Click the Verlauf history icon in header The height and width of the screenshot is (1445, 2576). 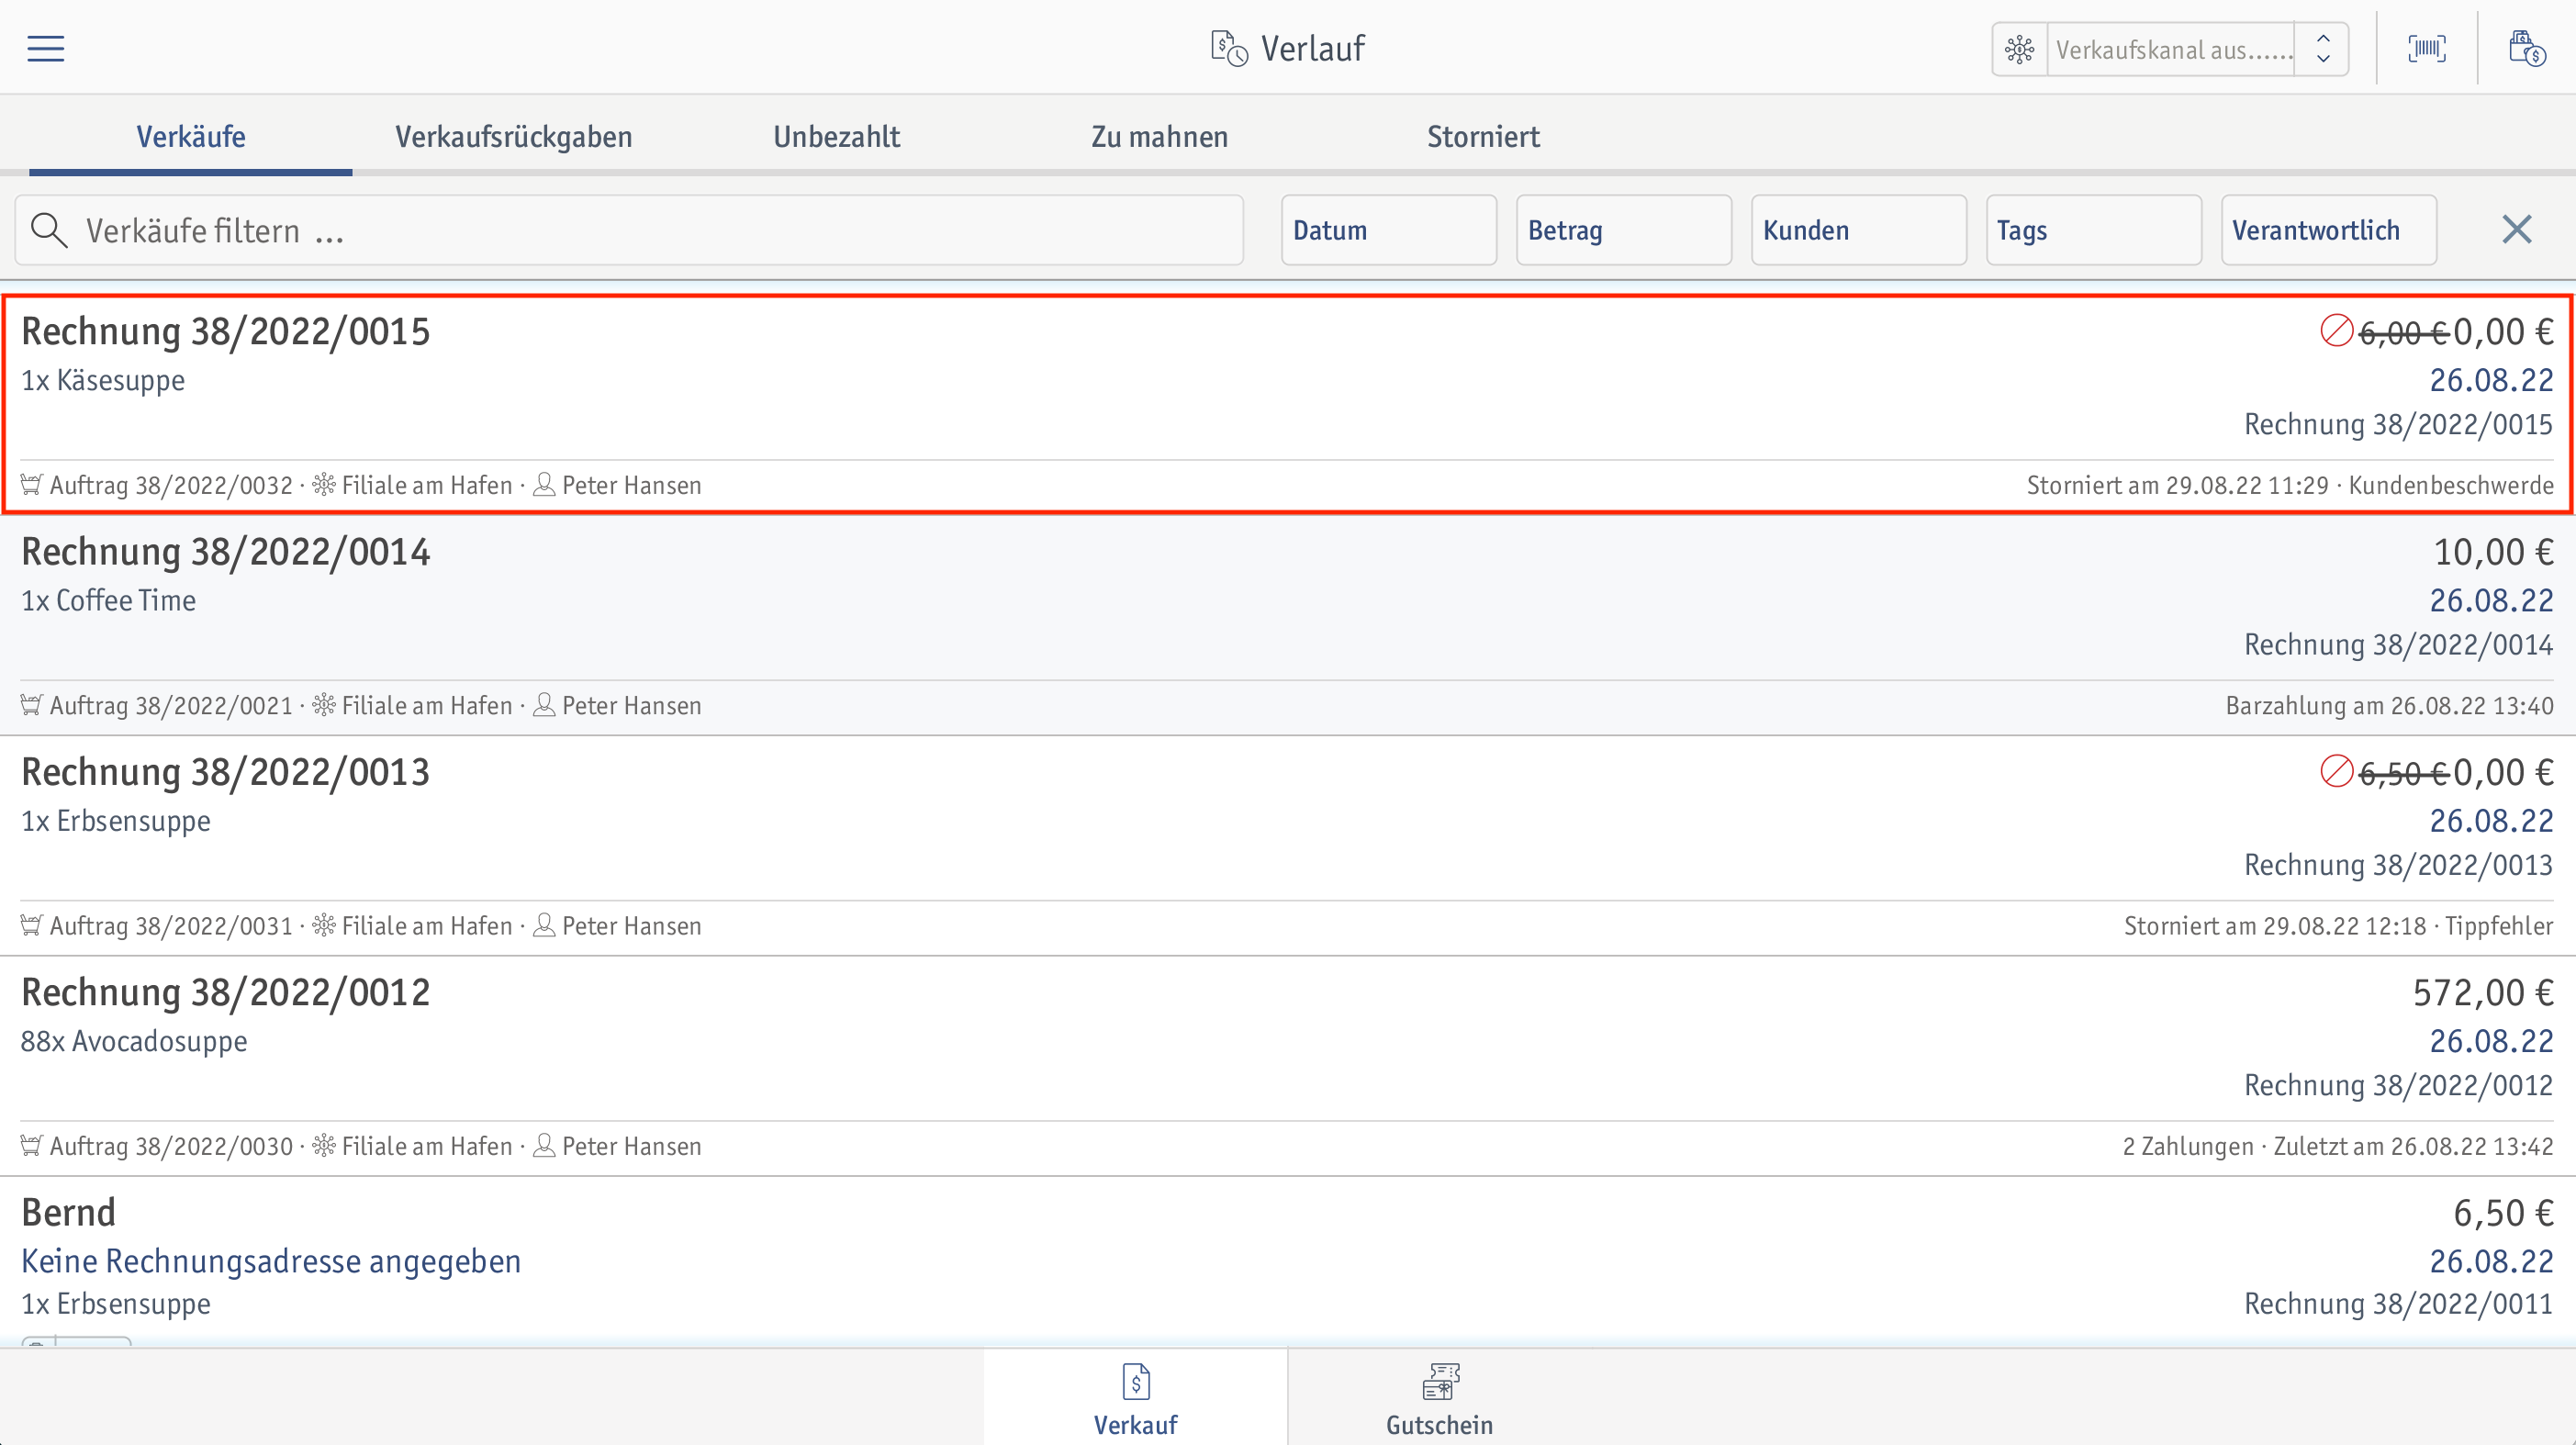pos(1229,48)
